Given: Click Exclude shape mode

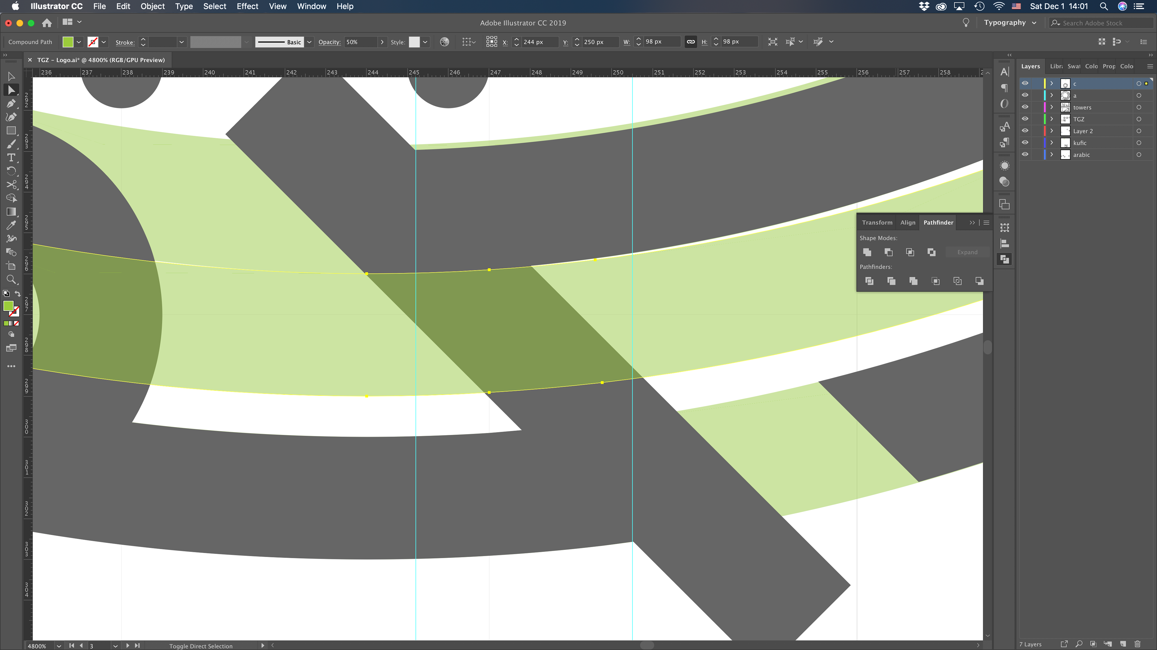Looking at the screenshot, I should coord(932,252).
